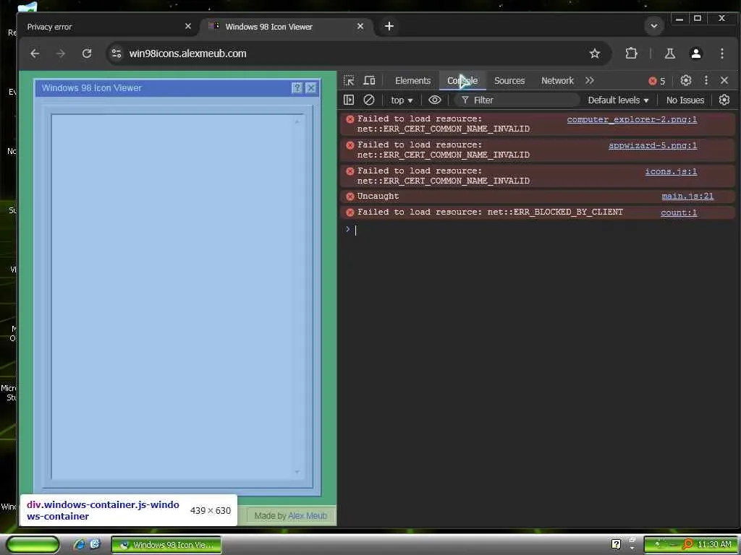Click the help icon in the system tray
The height and width of the screenshot is (555, 741).
tap(616, 544)
